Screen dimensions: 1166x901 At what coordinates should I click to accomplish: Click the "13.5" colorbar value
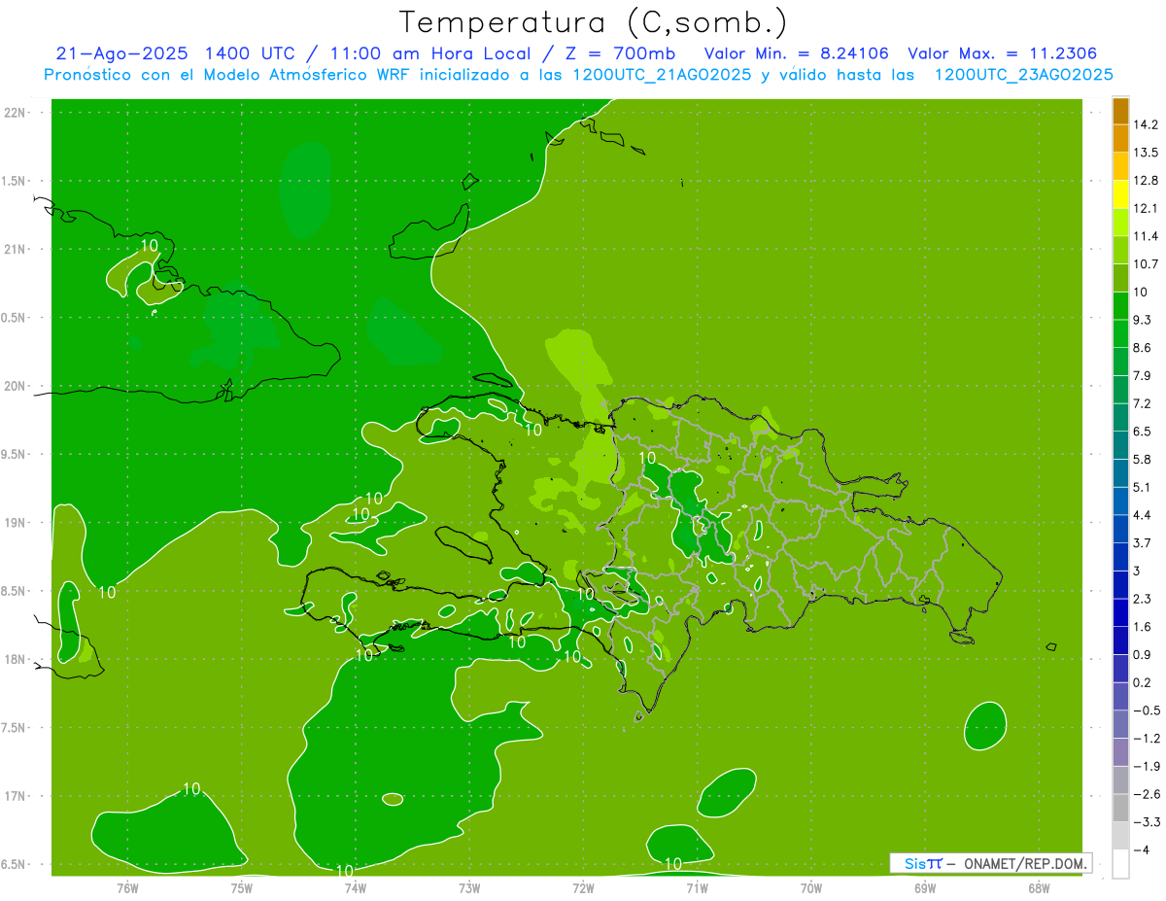coord(1146,153)
